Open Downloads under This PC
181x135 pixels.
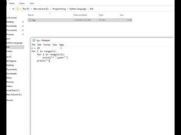(x=11, y=73)
